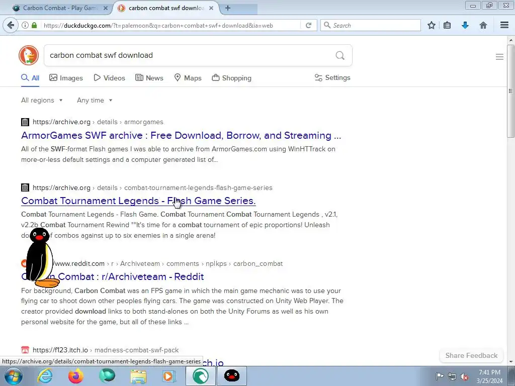Go back with the browser back arrow
515x386 pixels.
point(11,25)
